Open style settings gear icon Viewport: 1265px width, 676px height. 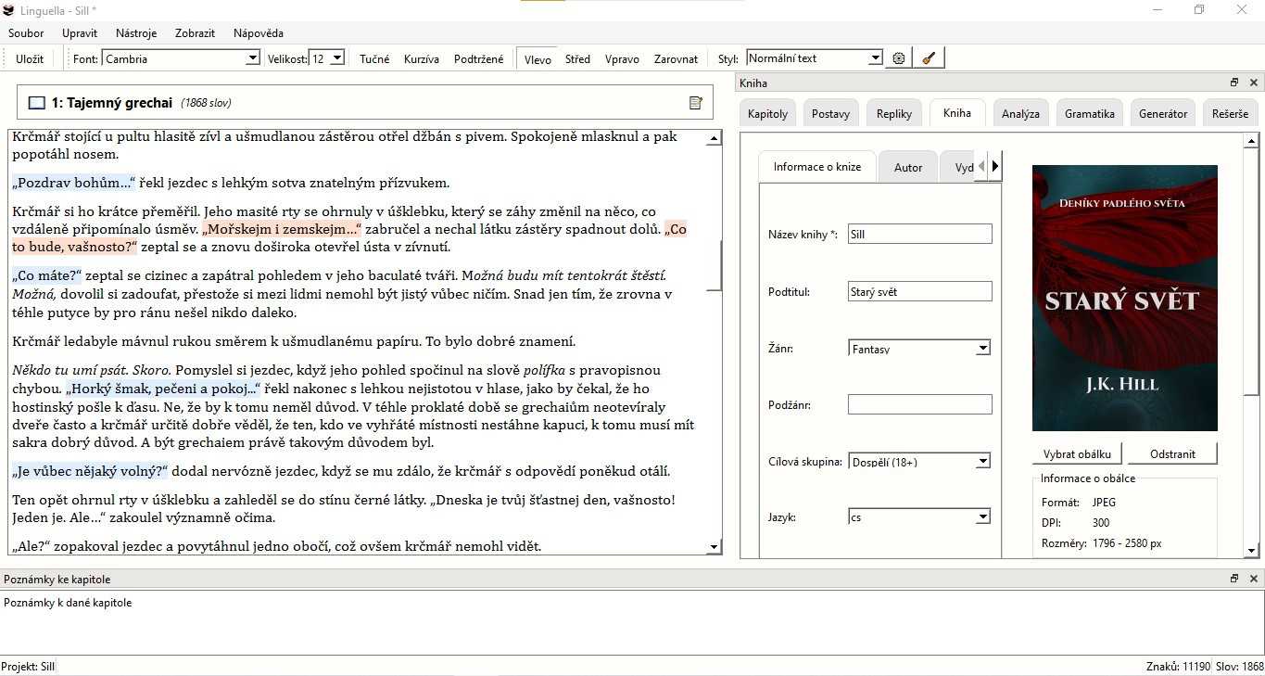click(898, 58)
